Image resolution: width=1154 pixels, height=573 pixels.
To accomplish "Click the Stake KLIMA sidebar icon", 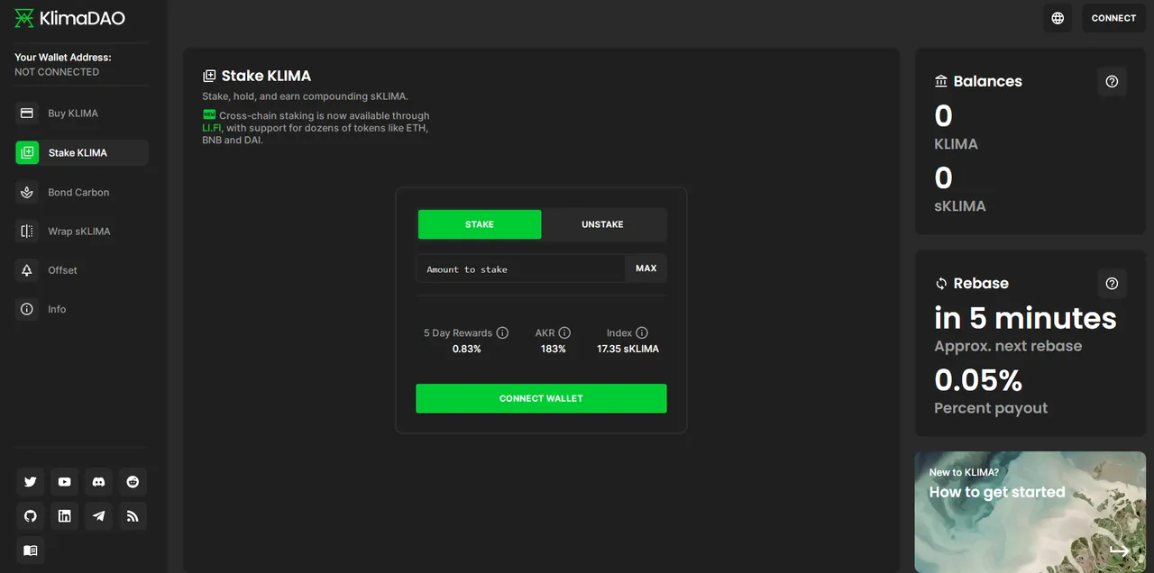I will (x=27, y=152).
